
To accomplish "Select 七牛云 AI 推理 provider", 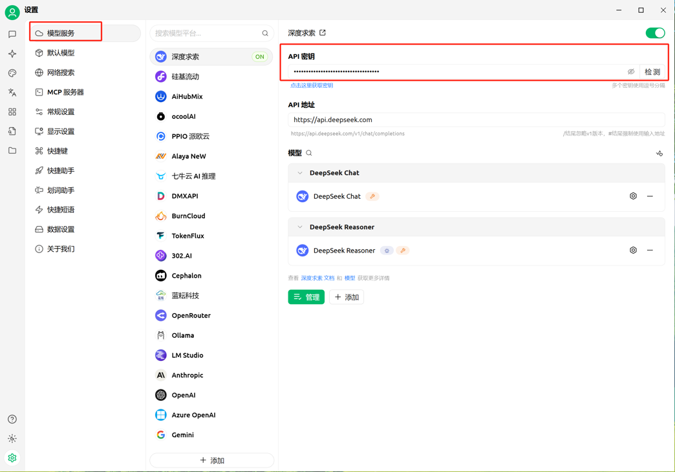I will (211, 176).
